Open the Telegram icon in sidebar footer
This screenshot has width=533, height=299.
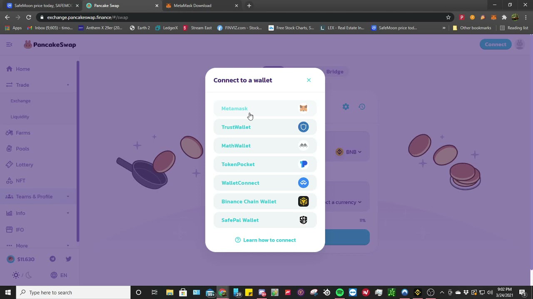click(52, 259)
